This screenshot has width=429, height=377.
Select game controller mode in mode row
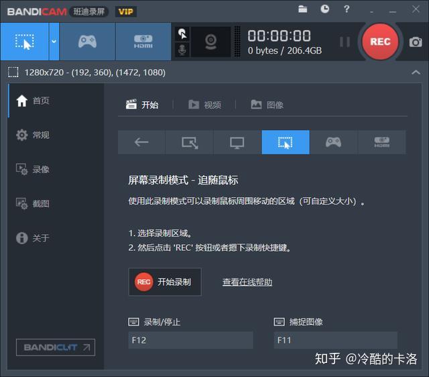[333, 142]
